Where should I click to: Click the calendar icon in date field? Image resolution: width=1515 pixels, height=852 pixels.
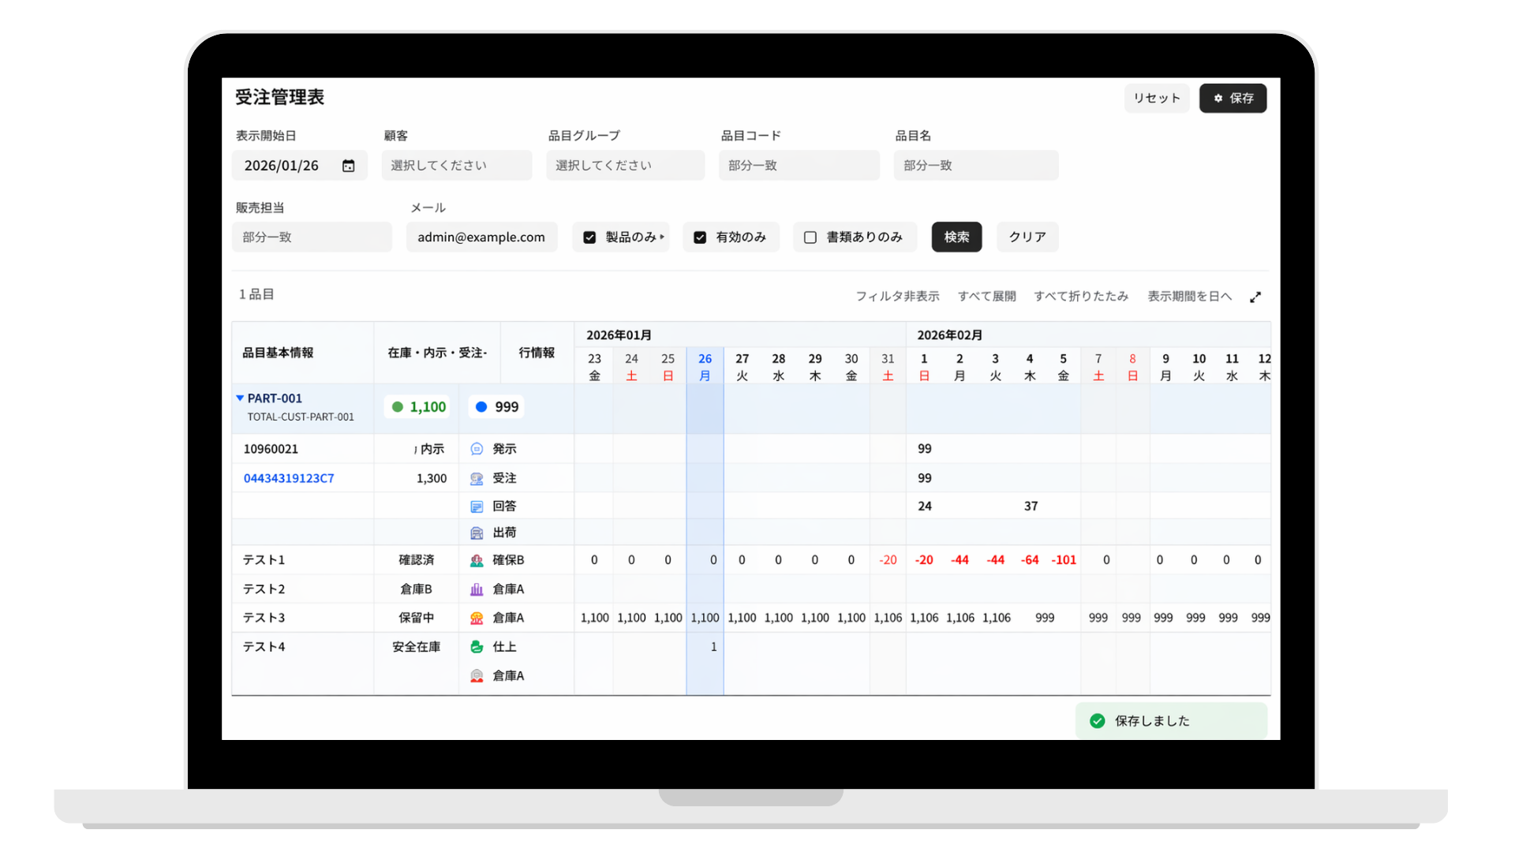[x=348, y=166]
